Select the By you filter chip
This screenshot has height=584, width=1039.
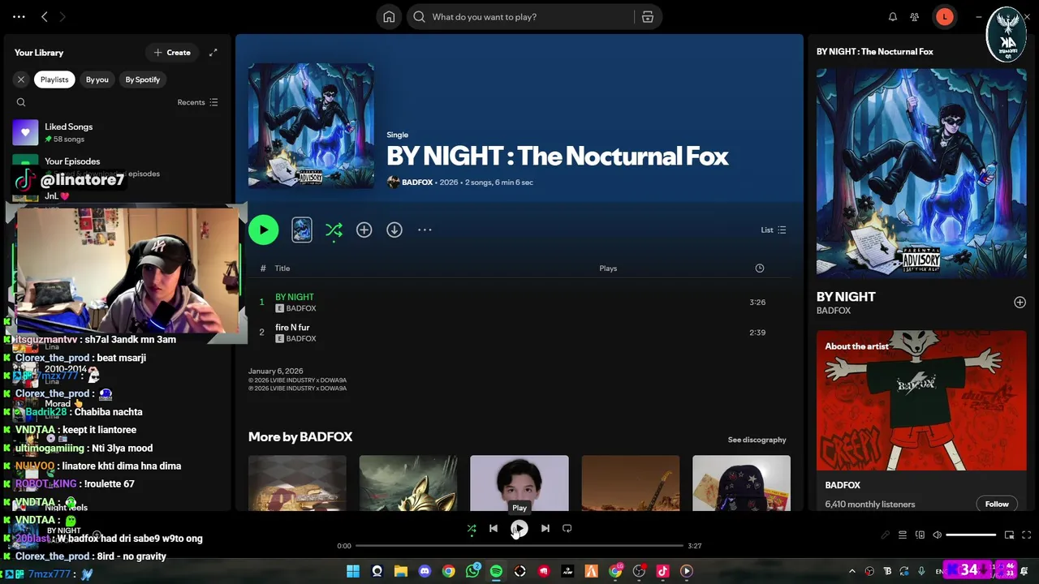[x=97, y=79]
